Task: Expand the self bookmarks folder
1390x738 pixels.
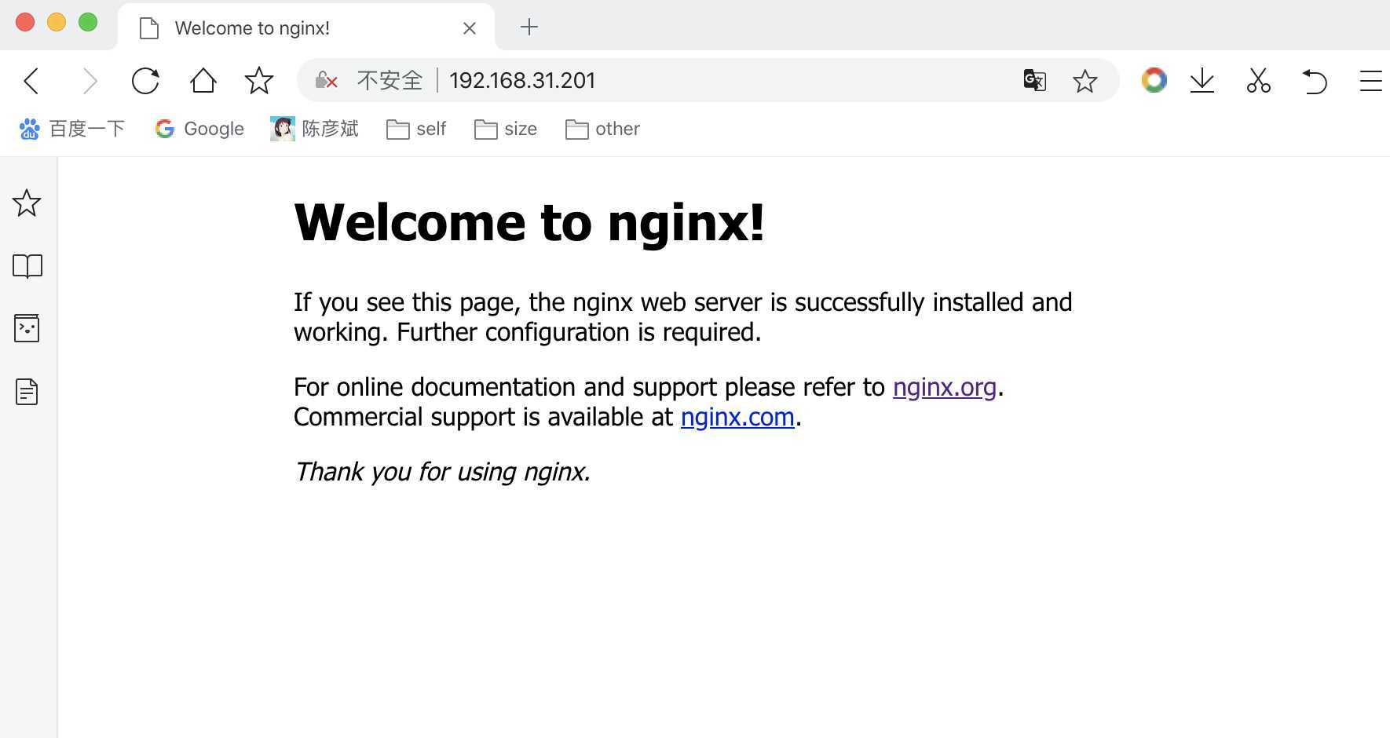Action: pyautogui.click(x=416, y=129)
